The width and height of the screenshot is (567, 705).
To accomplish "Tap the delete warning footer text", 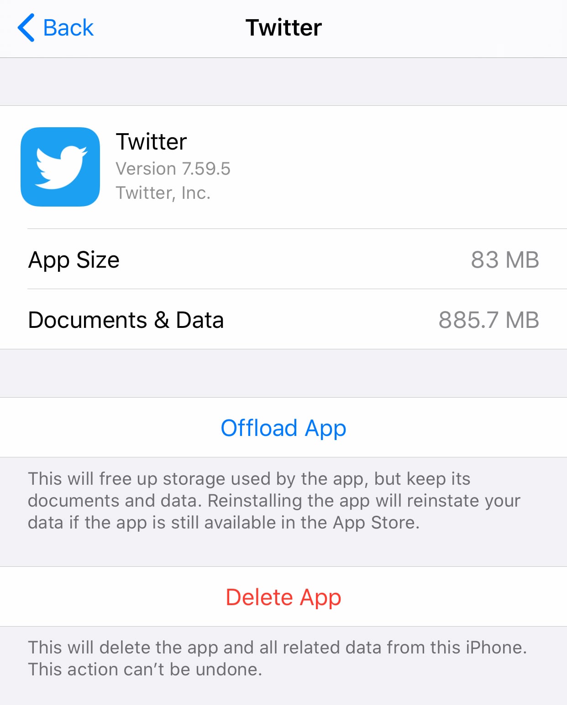I will [277, 658].
